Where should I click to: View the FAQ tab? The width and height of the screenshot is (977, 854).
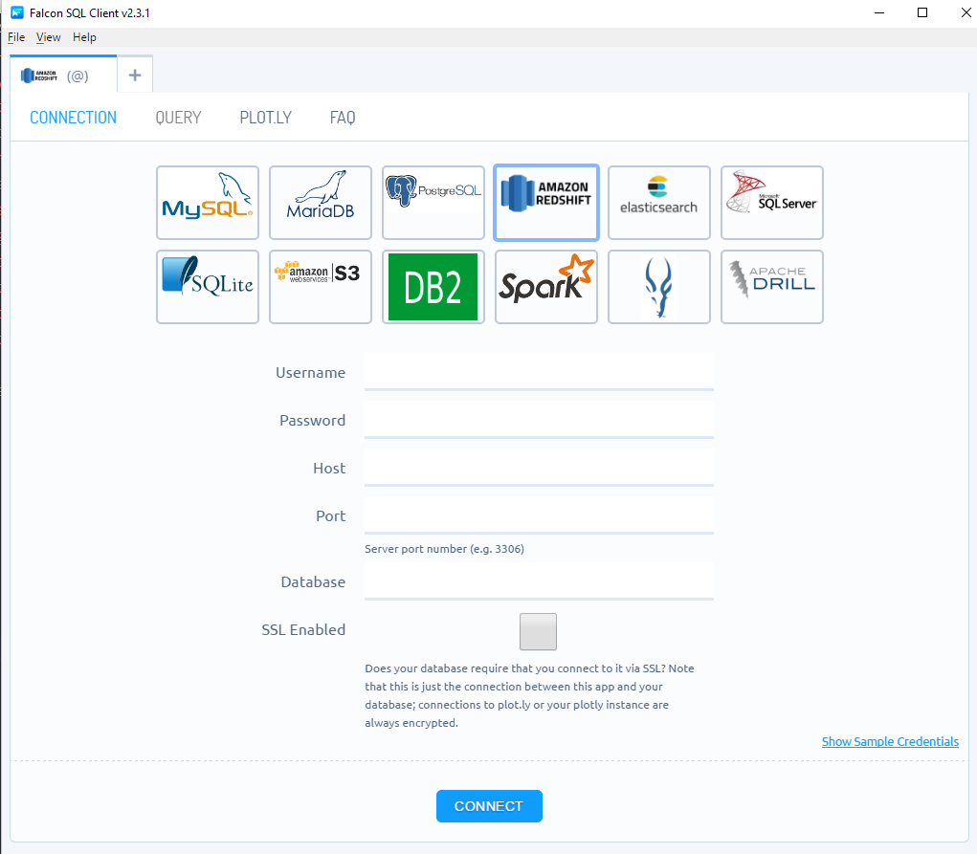tap(343, 117)
